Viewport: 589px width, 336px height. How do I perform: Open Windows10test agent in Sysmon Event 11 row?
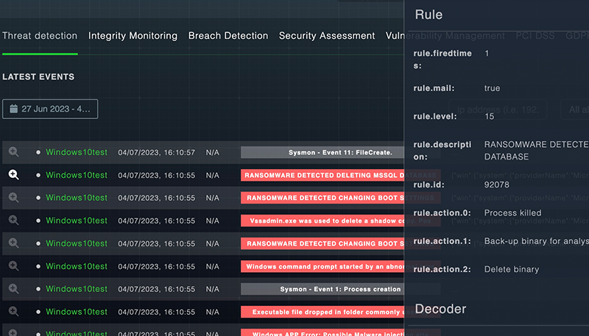[x=77, y=152]
